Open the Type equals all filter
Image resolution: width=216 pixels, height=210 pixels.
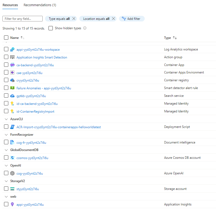coord(59,19)
